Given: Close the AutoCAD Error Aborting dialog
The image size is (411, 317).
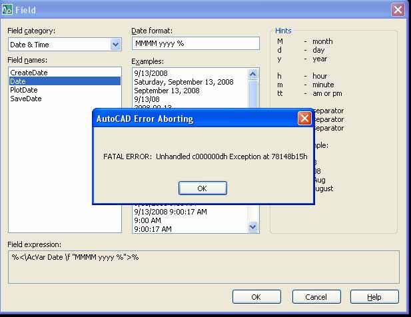Looking at the screenshot, I should click(x=304, y=118).
